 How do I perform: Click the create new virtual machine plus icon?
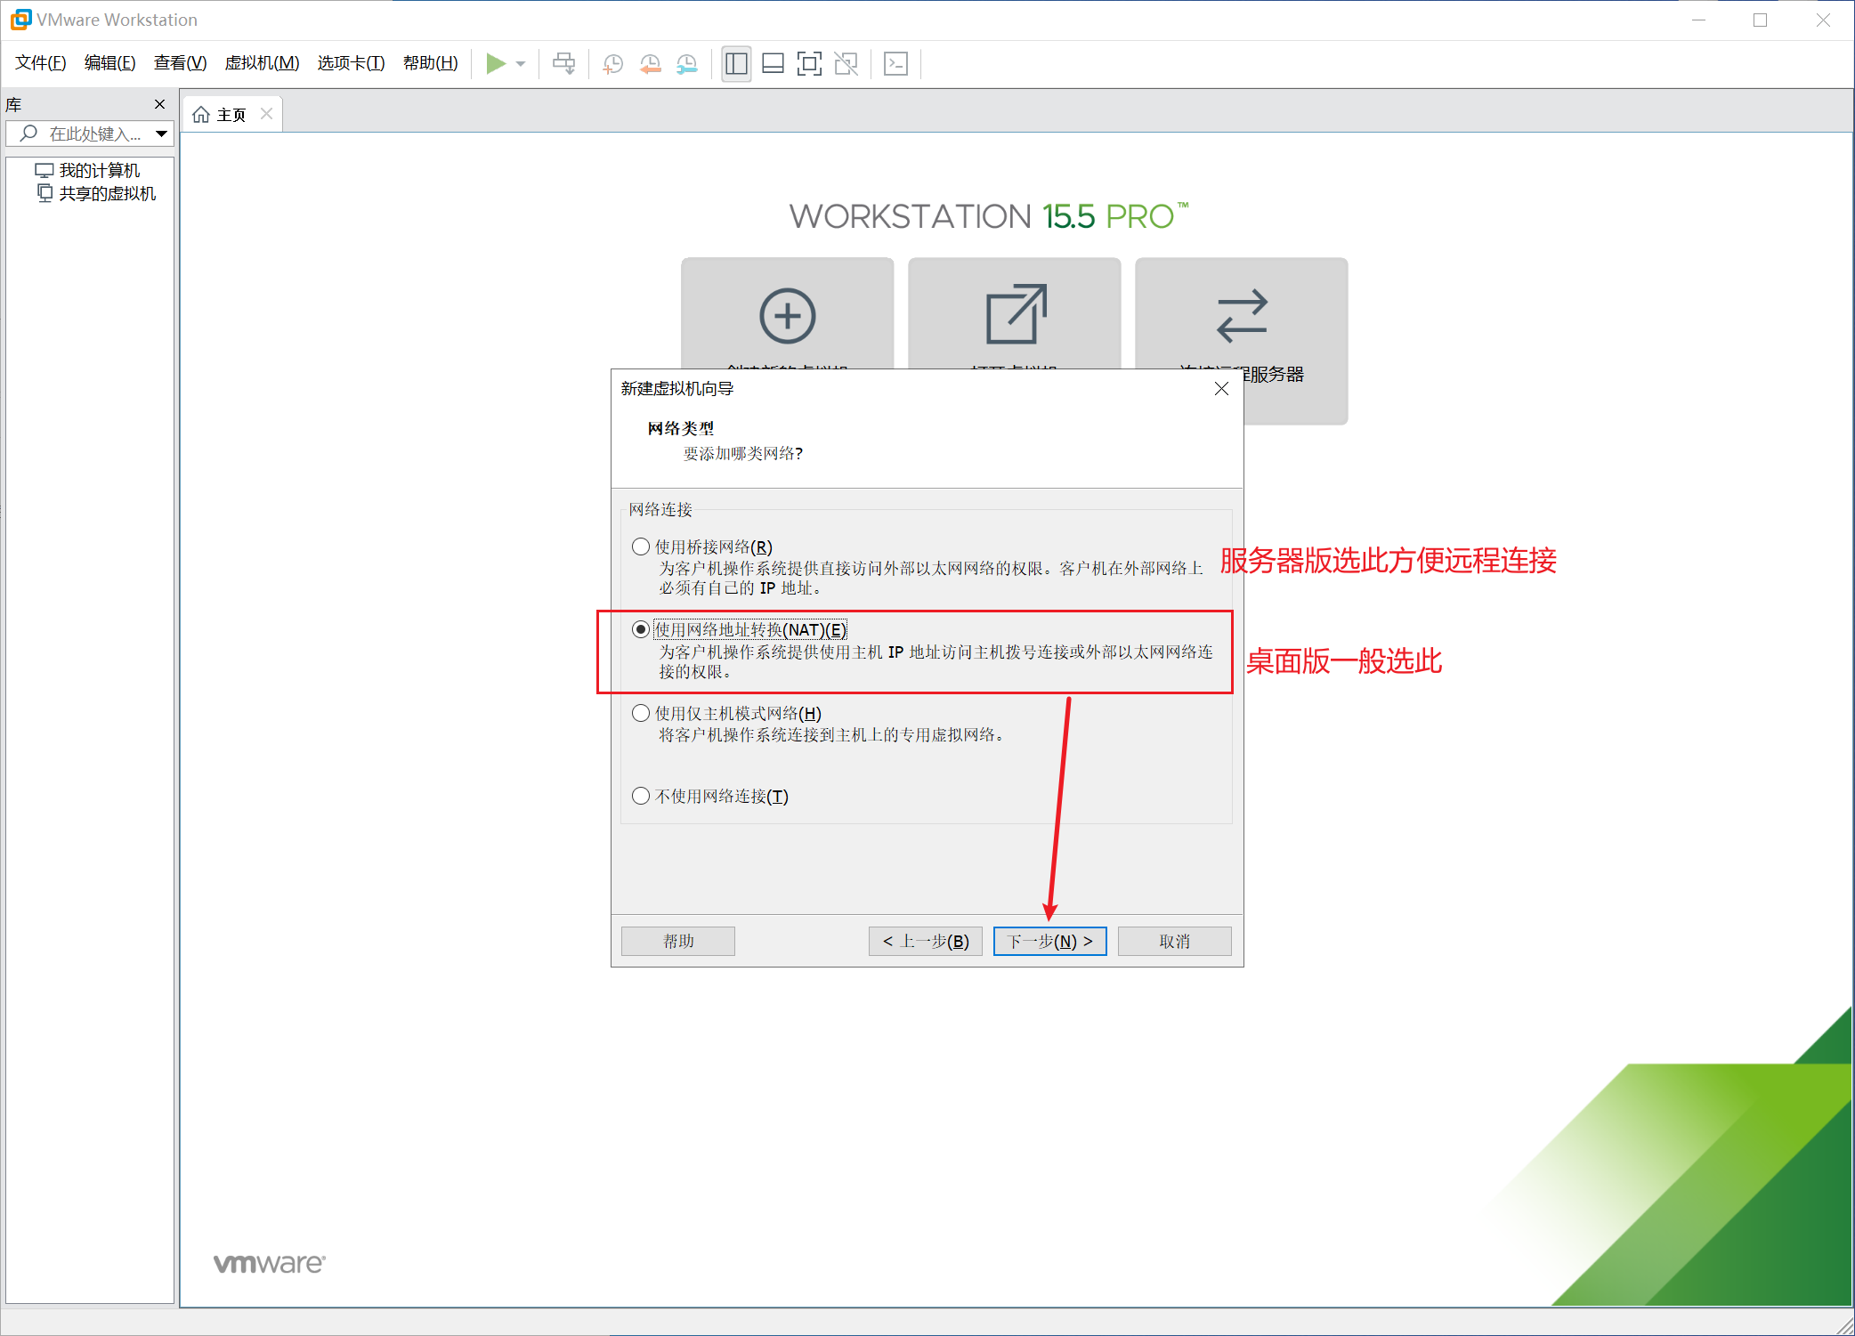787,316
